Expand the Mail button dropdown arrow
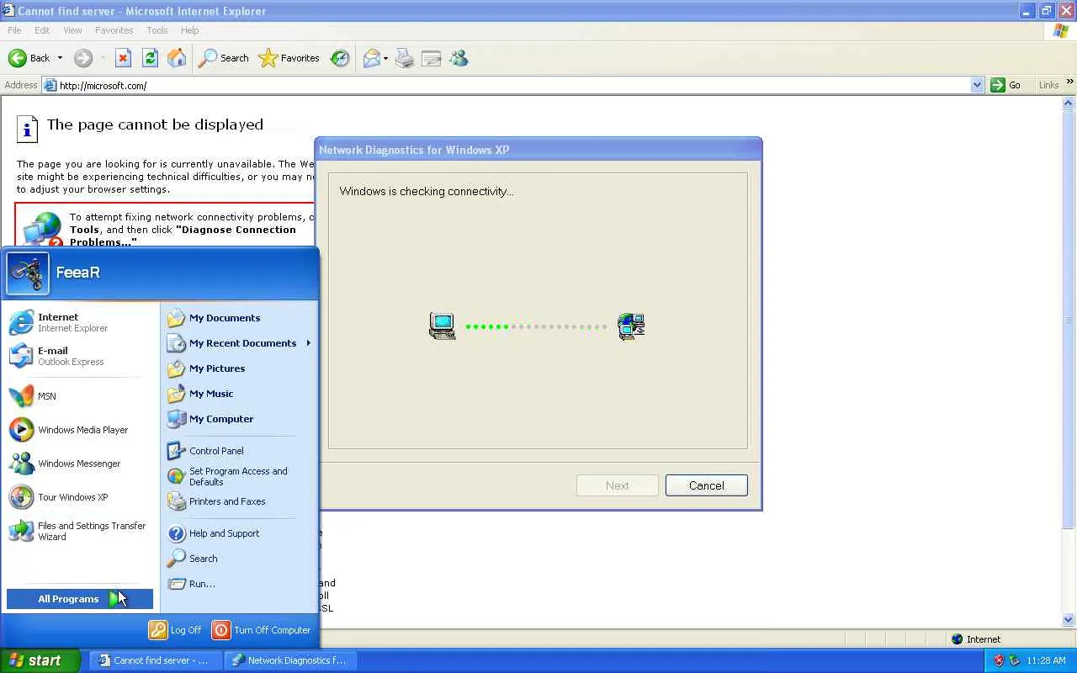1077x673 pixels. click(x=386, y=58)
